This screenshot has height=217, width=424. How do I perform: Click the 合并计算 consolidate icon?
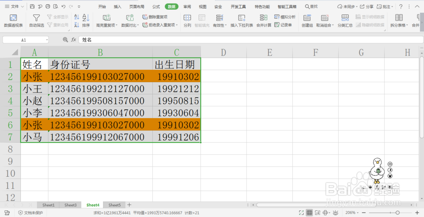pos(264,18)
